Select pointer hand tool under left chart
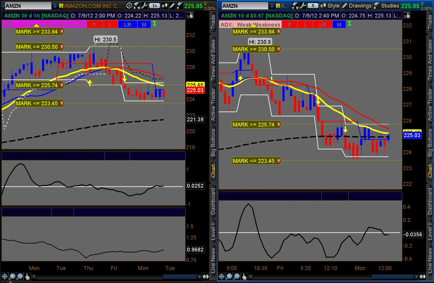 pyautogui.click(x=28, y=276)
